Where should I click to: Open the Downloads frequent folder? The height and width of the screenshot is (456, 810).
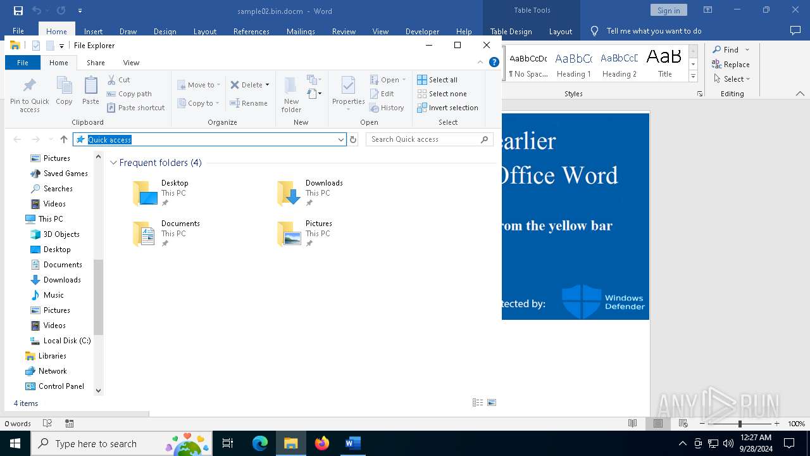pyautogui.click(x=310, y=193)
